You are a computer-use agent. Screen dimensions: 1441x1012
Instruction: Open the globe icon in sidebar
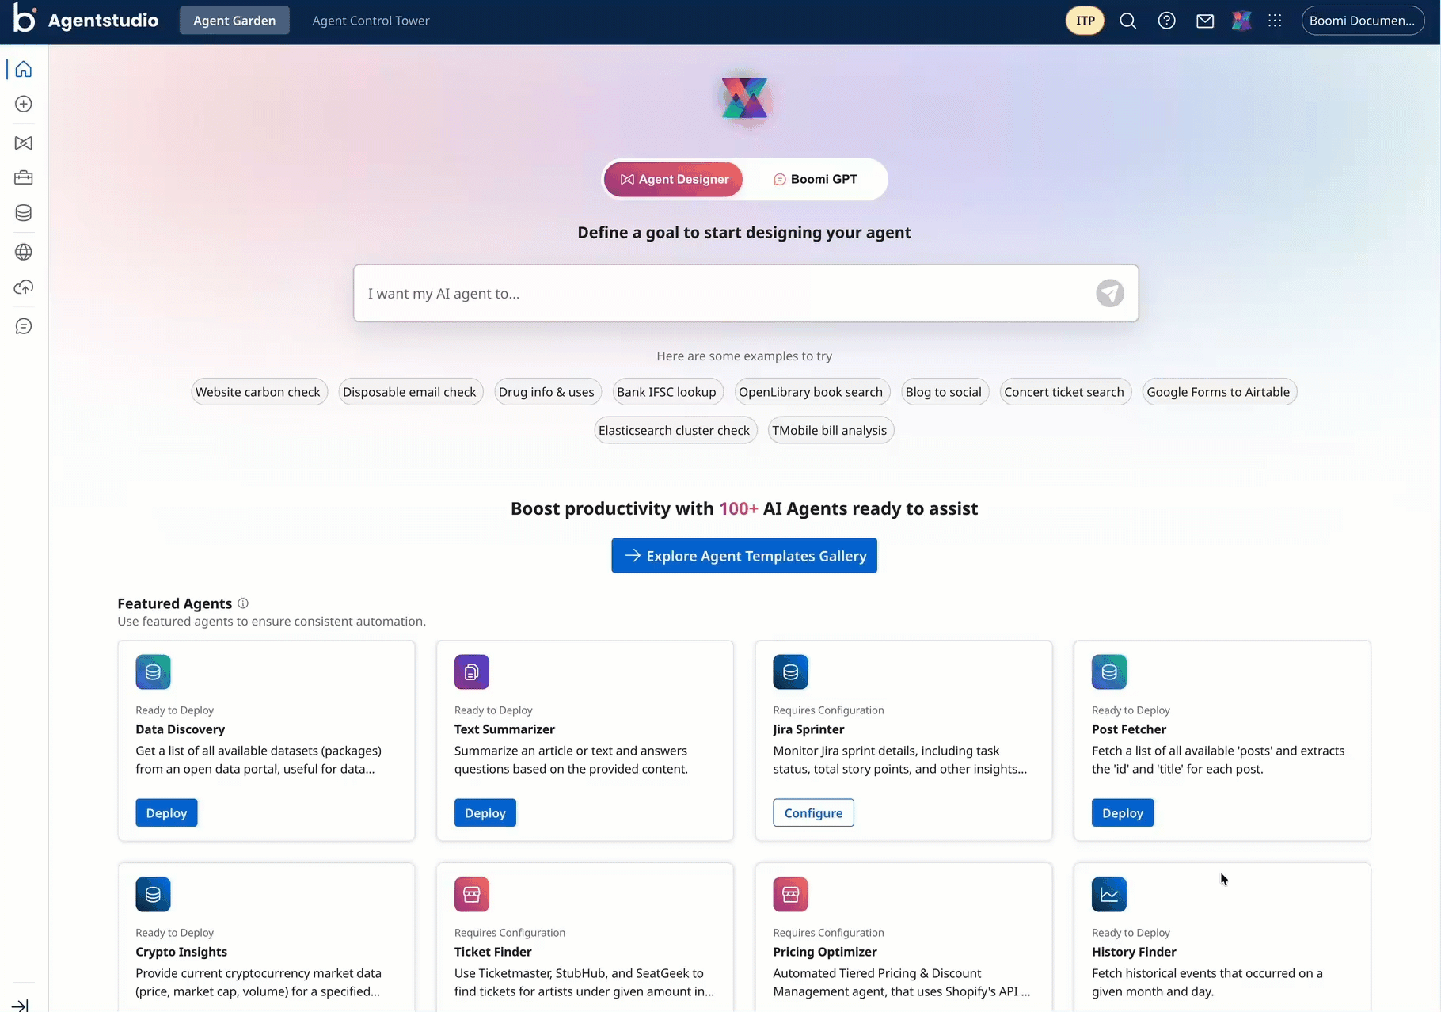(24, 252)
